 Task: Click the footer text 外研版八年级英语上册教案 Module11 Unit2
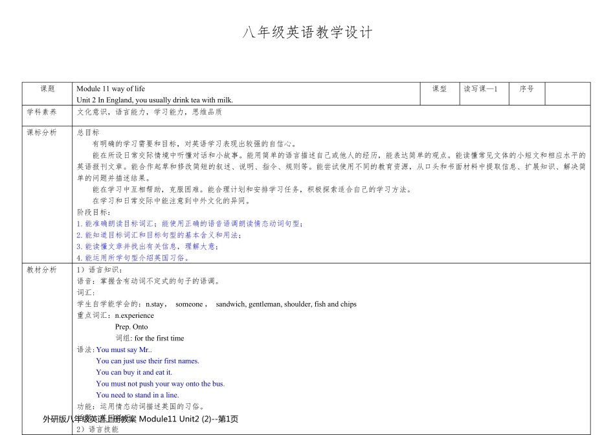[x=140, y=419]
